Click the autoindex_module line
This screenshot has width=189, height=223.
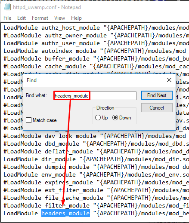pyautogui.click(x=96, y=51)
